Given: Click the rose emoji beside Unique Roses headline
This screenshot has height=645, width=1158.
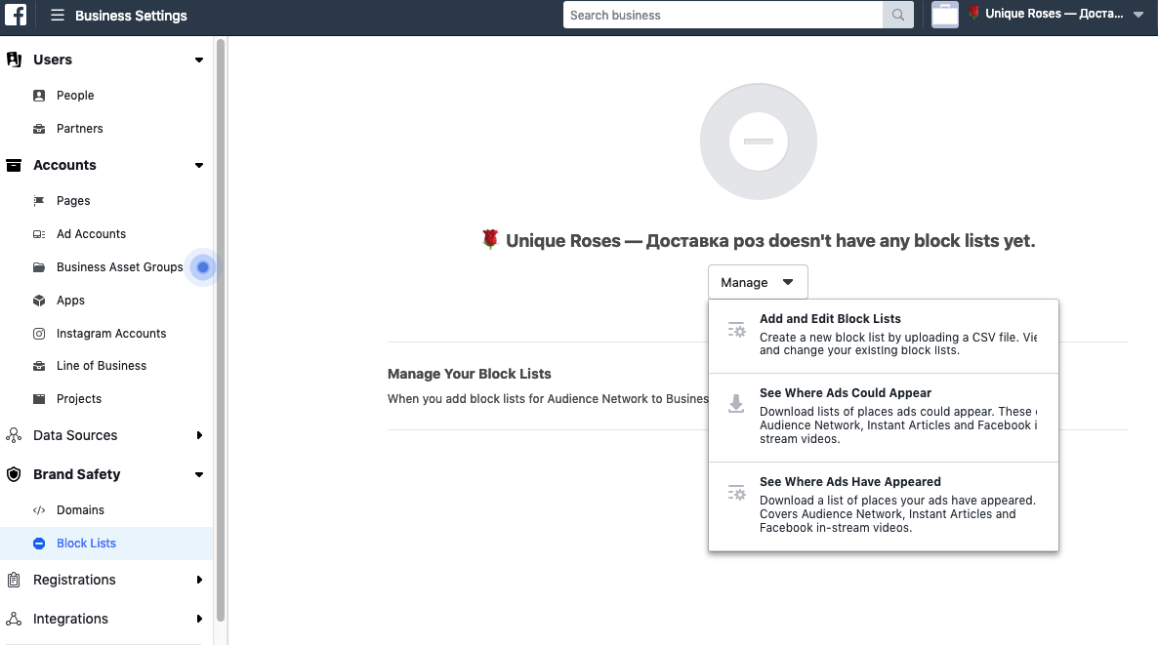Looking at the screenshot, I should 490,239.
